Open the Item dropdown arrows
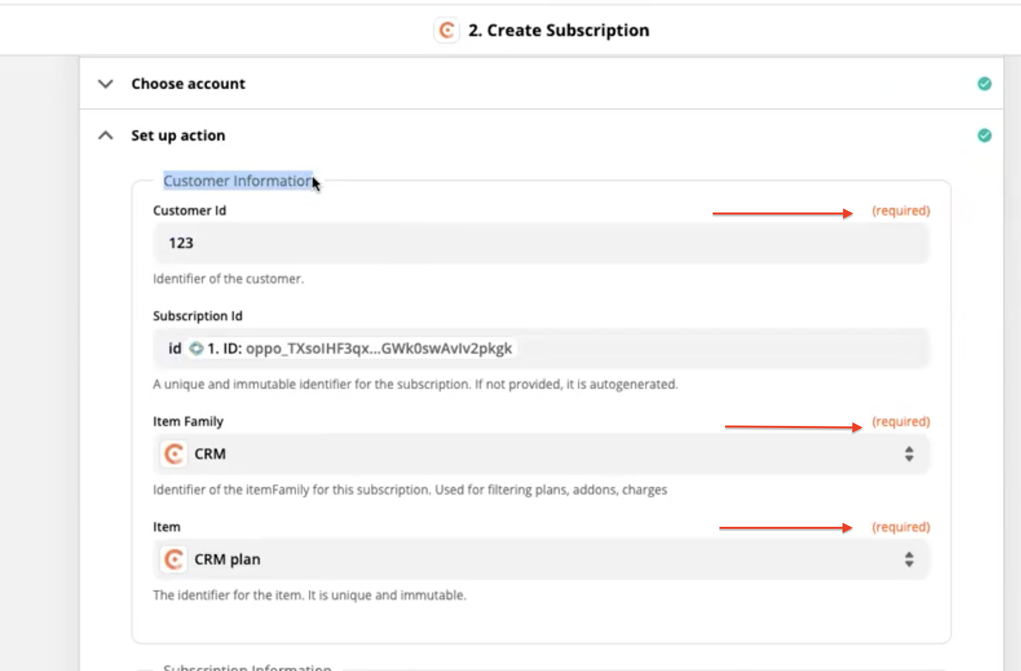Viewport: 1021px width, 671px height. coord(909,559)
